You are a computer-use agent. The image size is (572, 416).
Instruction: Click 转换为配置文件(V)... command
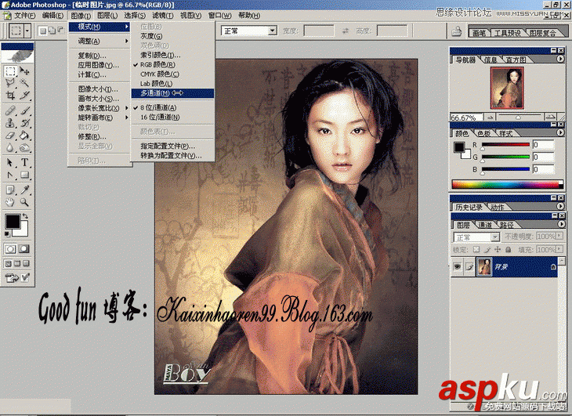(x=172, y=156)
